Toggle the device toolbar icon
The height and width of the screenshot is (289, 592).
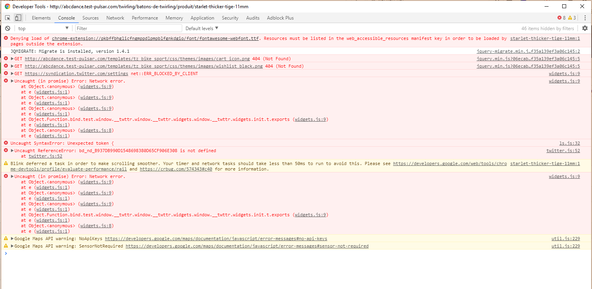coord(18,18)
